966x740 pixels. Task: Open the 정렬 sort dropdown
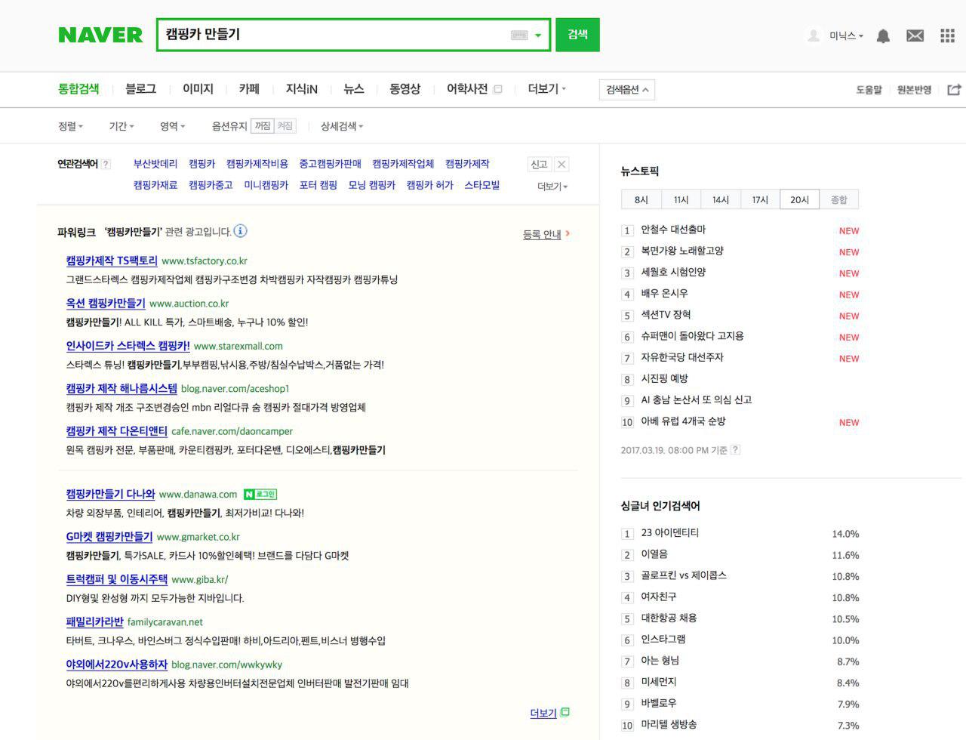(70, 126)
